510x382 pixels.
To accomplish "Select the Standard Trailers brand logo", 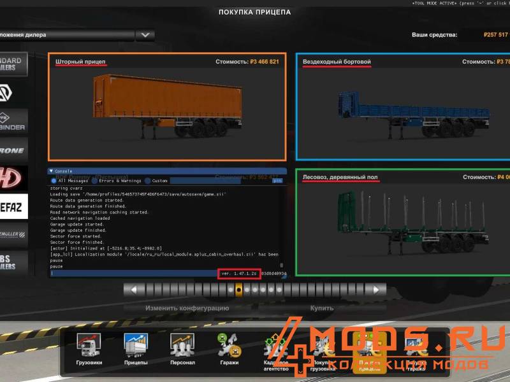I will point(13,64).
